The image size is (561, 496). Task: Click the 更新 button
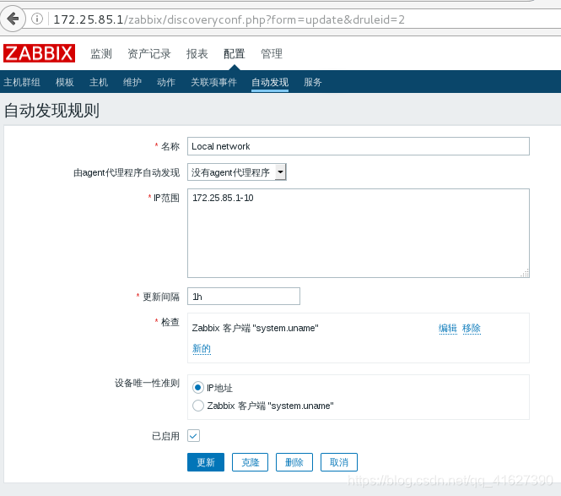coord(206,462)
